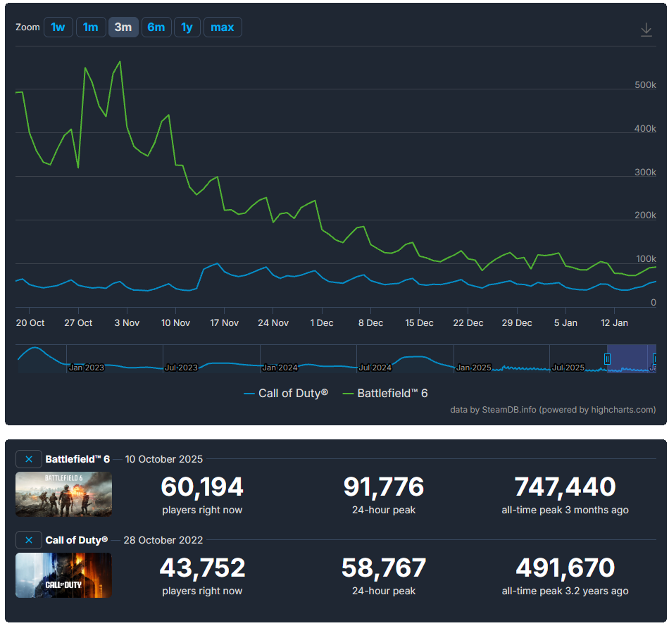The width and height of the screenshot is (669, 633).
Task: Remove Call of Duty from comparison
Action: click(x=29, y=540)
